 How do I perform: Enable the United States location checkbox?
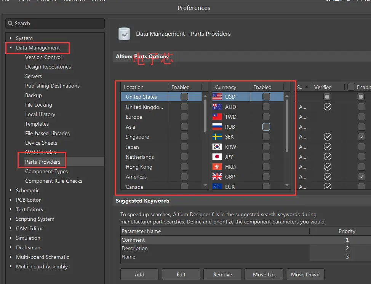point(184,97)
